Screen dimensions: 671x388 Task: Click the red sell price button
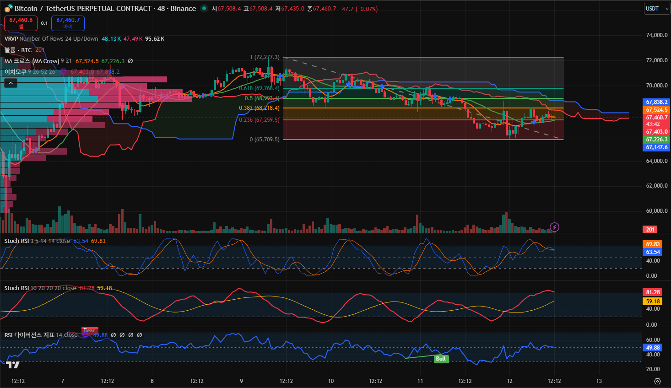(x=21, y=23)
